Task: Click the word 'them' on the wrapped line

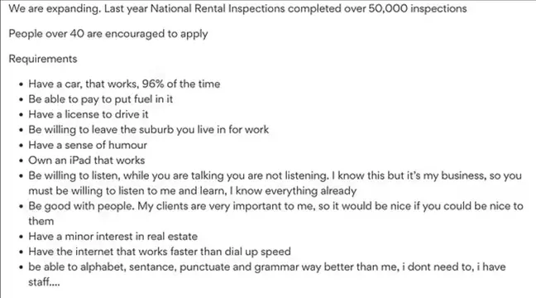Action: [41, 221]
